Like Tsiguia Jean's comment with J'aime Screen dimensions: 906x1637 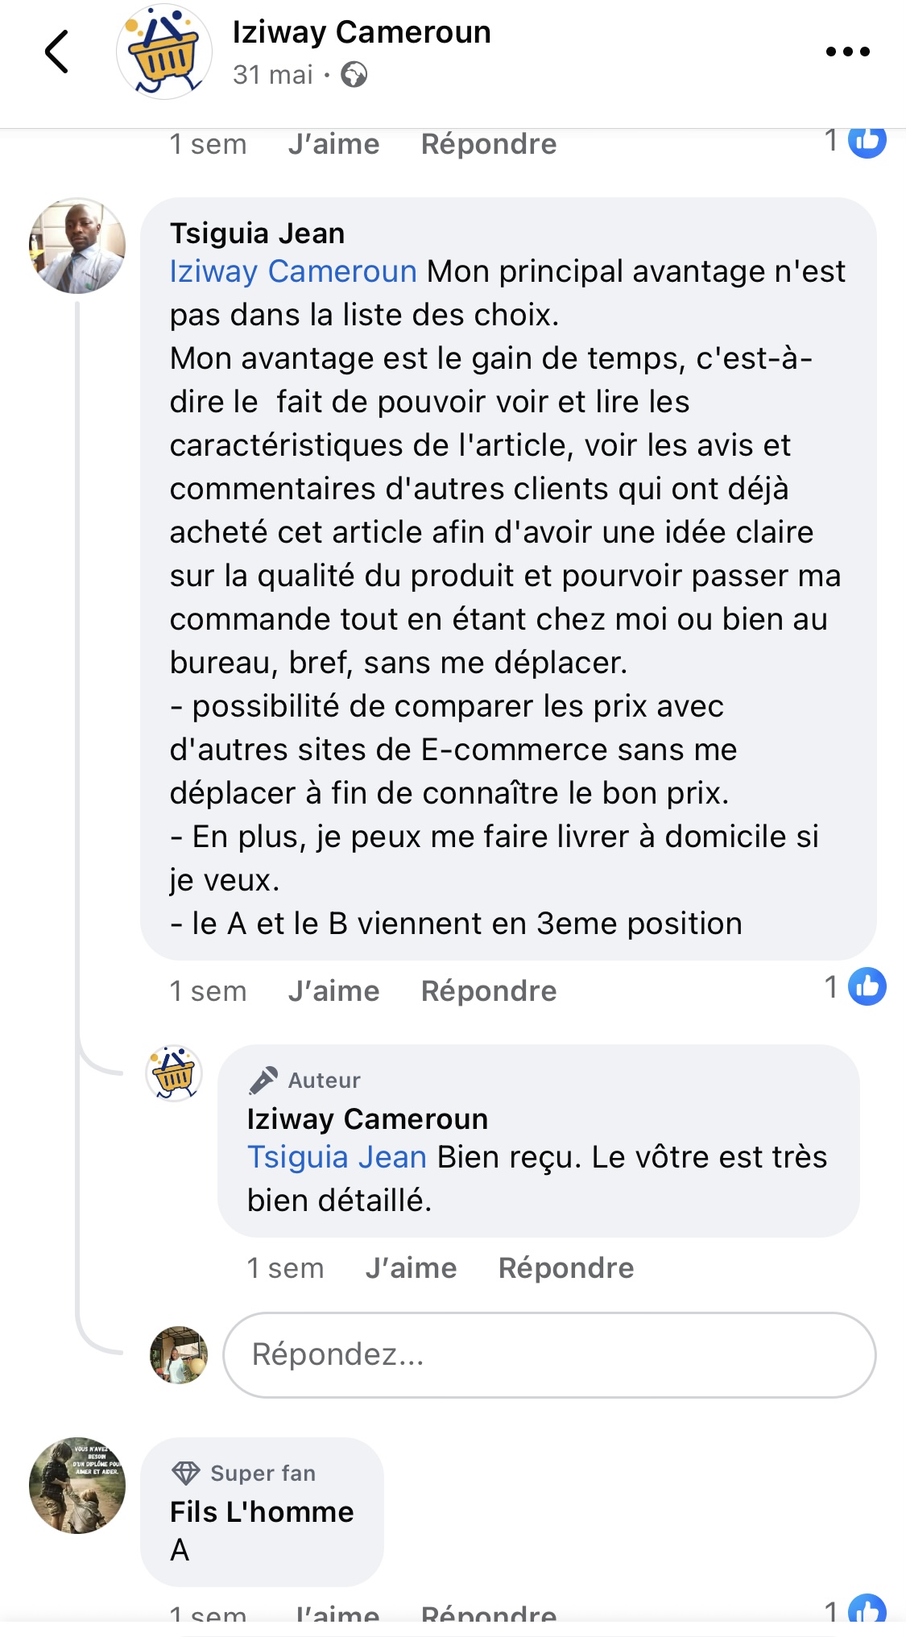point(333,991)
